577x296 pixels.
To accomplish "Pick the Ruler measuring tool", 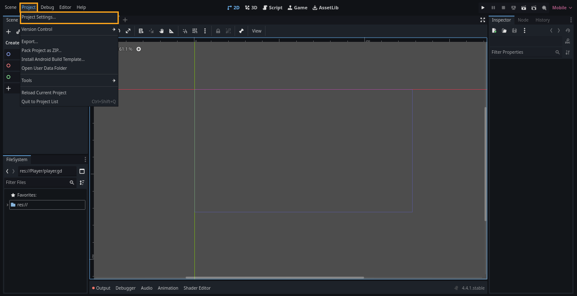I will pyautogui.click(x=172, y=31).
